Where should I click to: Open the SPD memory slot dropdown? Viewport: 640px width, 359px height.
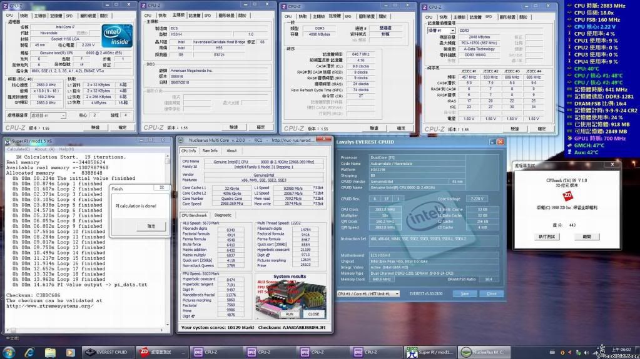click(x=441, y=30)
